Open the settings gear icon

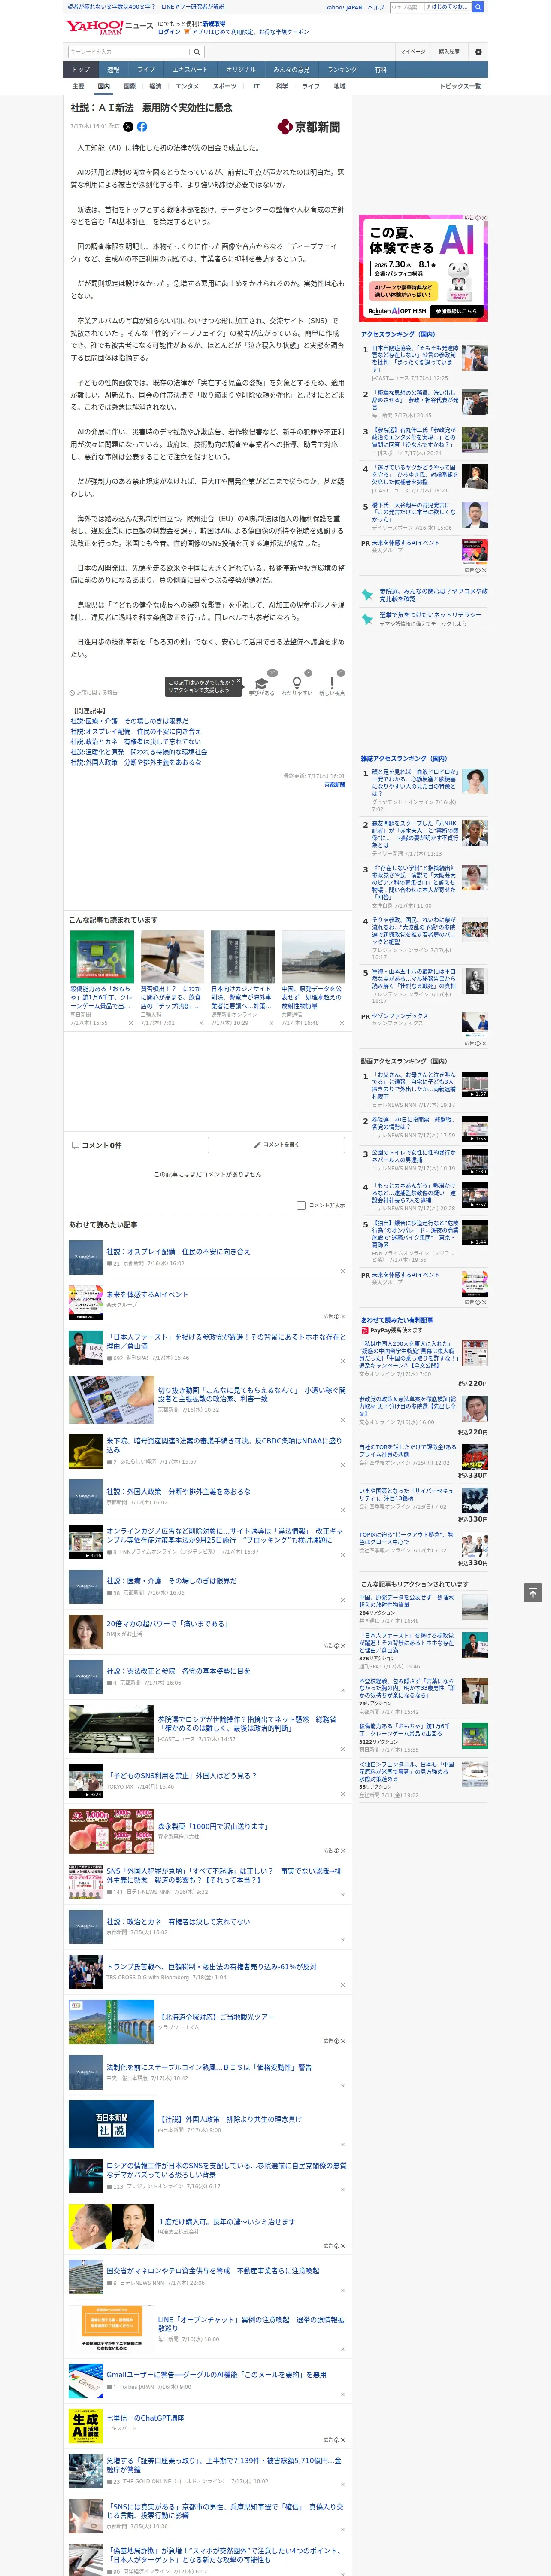coord(478,52)
